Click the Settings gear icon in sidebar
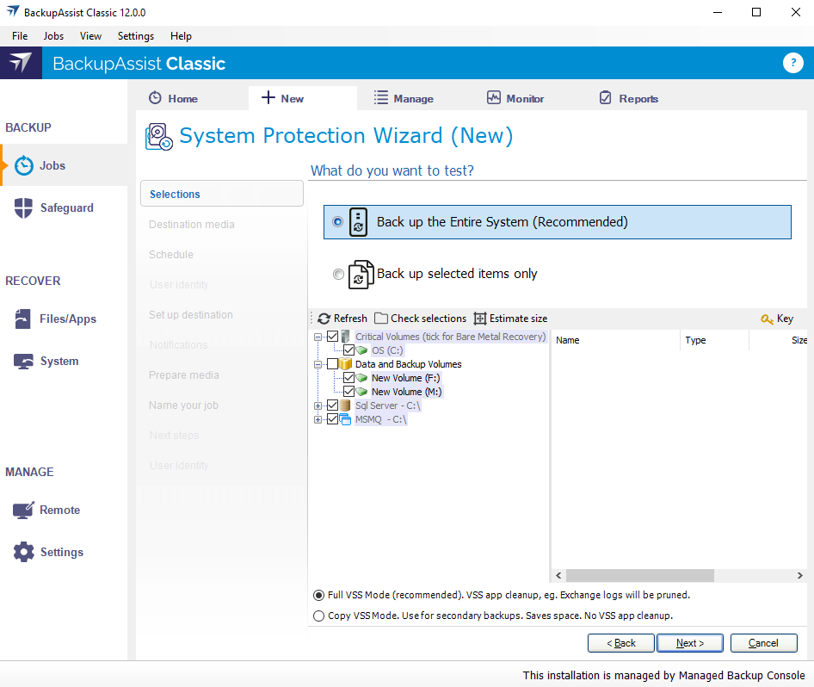The image size is (814, 687). 23,552
